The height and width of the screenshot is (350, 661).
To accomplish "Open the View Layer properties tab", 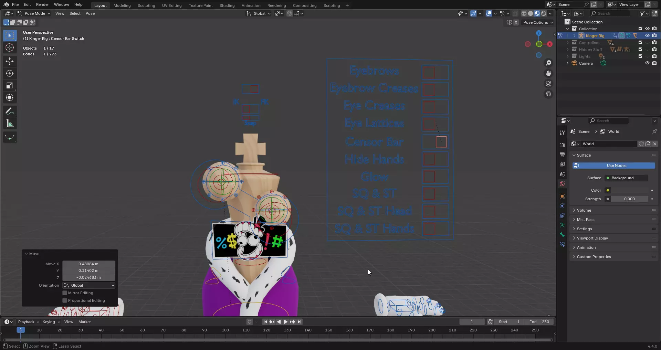I will [x=562, y=164].
